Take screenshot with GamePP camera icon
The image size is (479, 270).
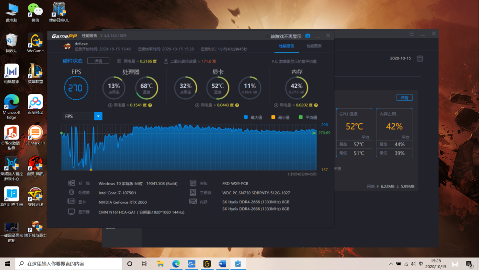pyautogui.click(x=308, y=36)
